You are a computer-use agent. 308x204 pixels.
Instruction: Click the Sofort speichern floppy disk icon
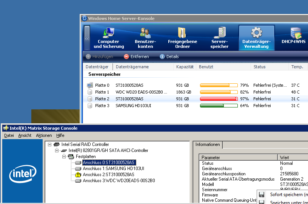[262, 195]
